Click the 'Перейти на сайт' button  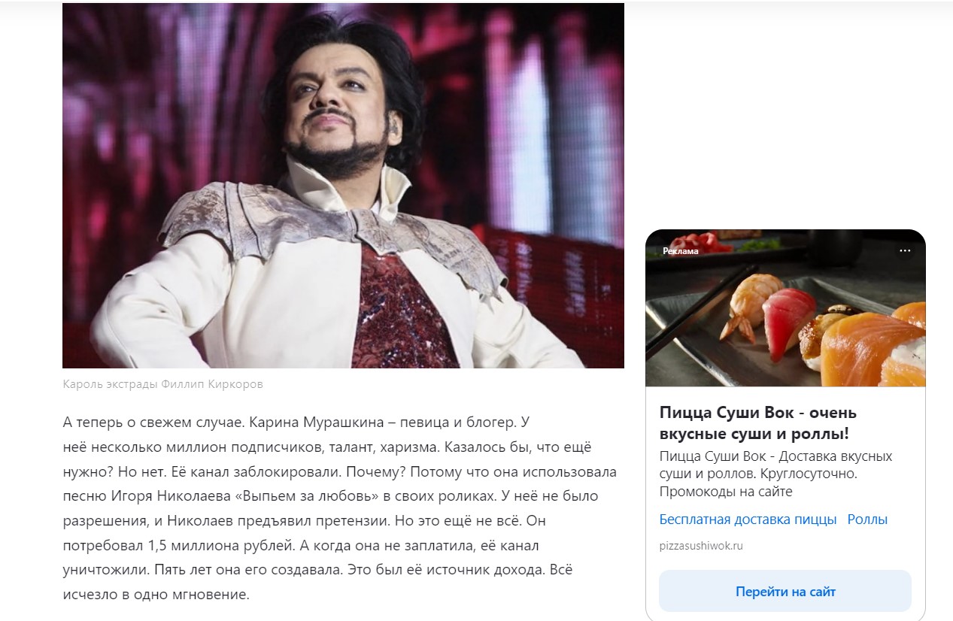785,591
